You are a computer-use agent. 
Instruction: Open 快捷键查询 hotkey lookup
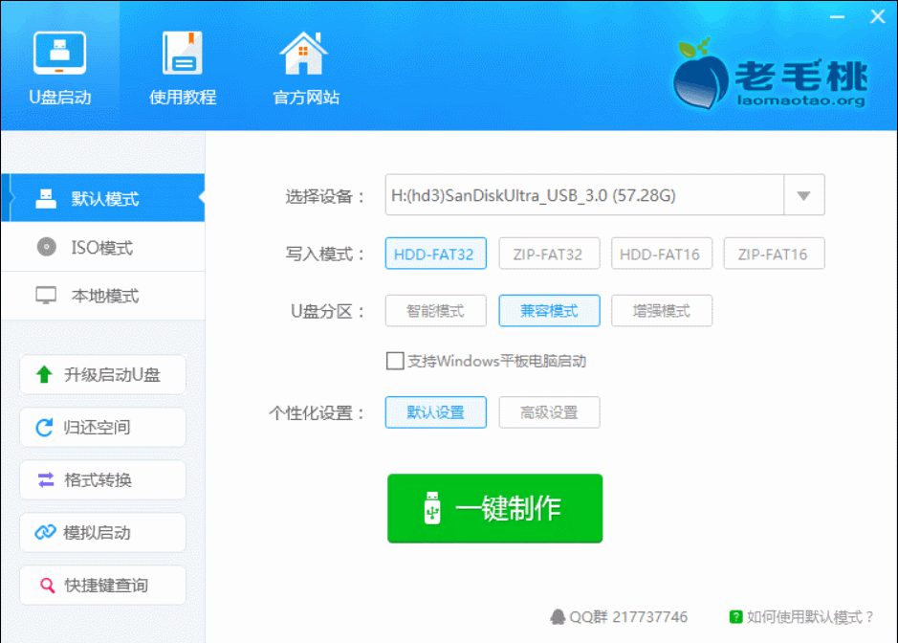pyautogui.click(x=101, y=585)
